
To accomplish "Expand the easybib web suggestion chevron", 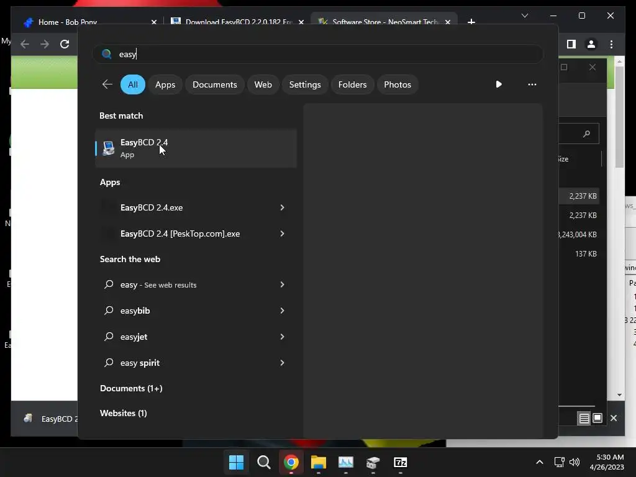I will 283,311.
